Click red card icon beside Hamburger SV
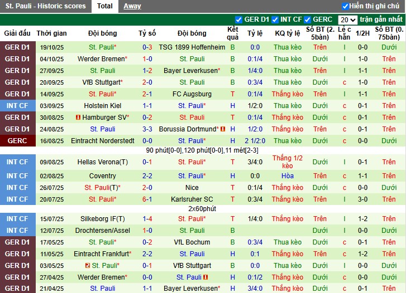 click(78, 118)
